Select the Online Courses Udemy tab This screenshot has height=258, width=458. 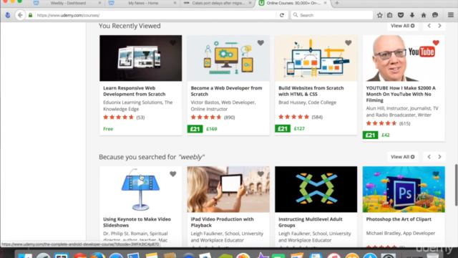click(293, 3)
